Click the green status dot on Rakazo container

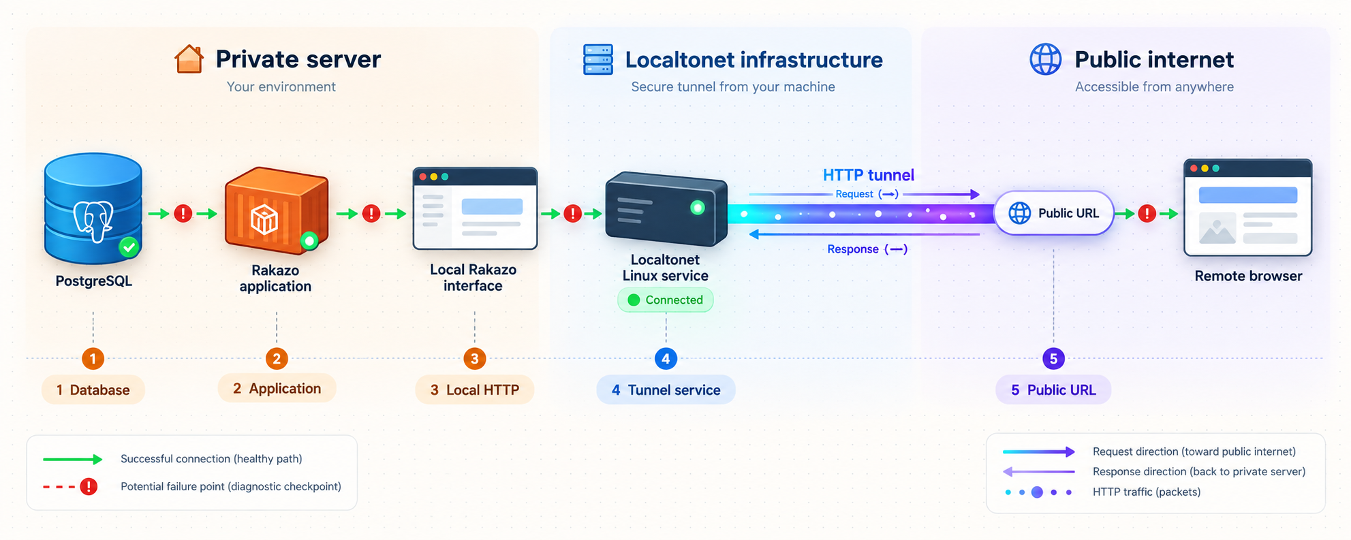coord(309,240)
